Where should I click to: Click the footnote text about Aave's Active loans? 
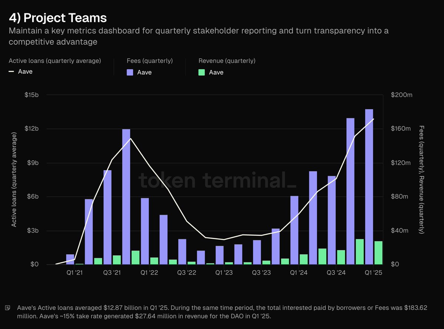point(222,313)
